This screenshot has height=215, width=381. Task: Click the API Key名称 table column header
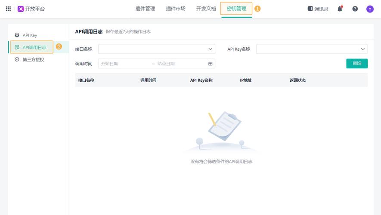pos(201,80)
